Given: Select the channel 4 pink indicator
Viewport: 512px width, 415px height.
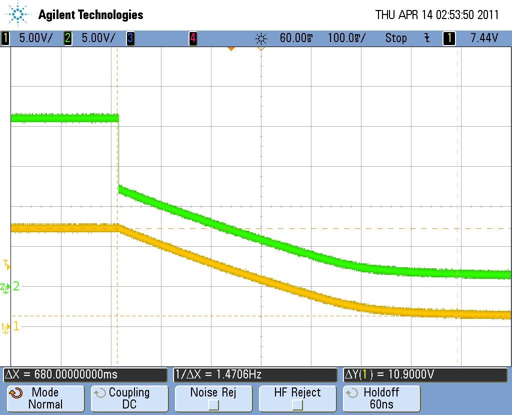Looking at the screenshot, I should 193,38.
